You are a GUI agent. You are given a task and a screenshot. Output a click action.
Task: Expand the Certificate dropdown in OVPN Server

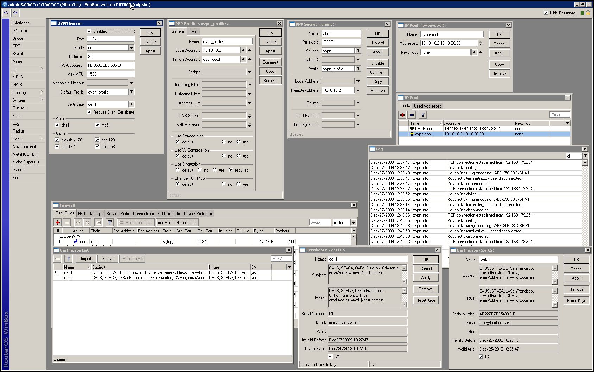[131, 104]
